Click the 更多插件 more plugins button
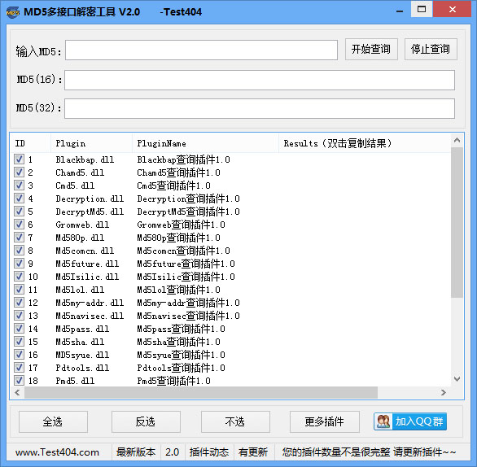This screenshot has height=467, width=477. tap(324, 421)
